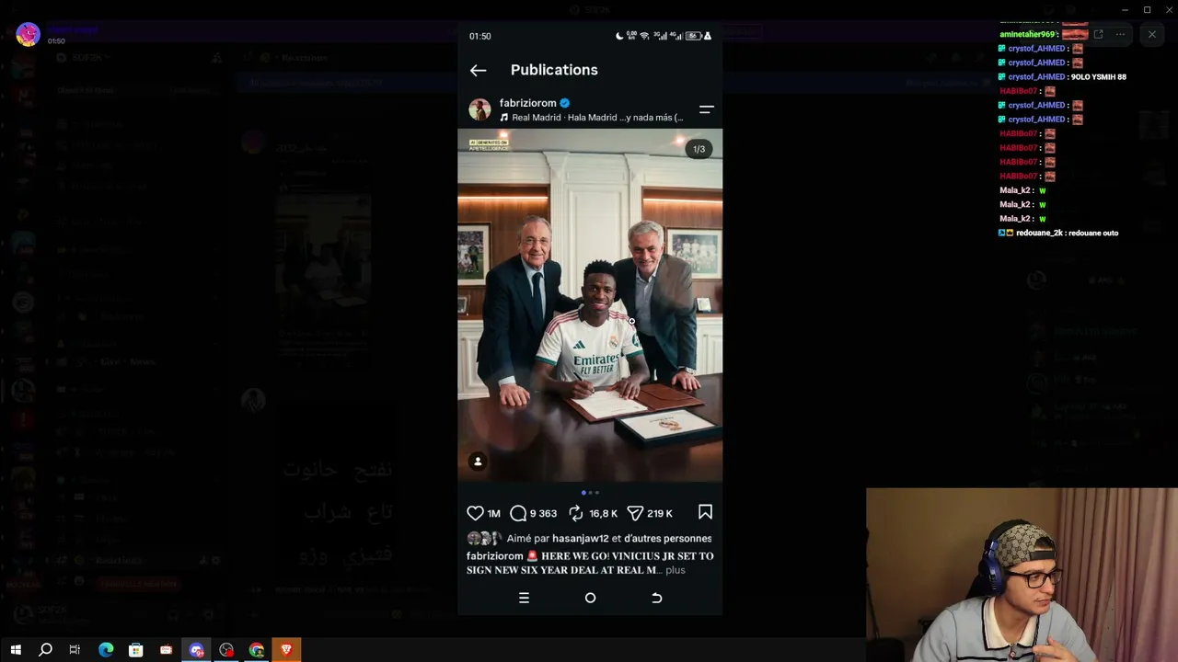
Task: Open fabriziorom's profile picture
Action: [479, 109]
